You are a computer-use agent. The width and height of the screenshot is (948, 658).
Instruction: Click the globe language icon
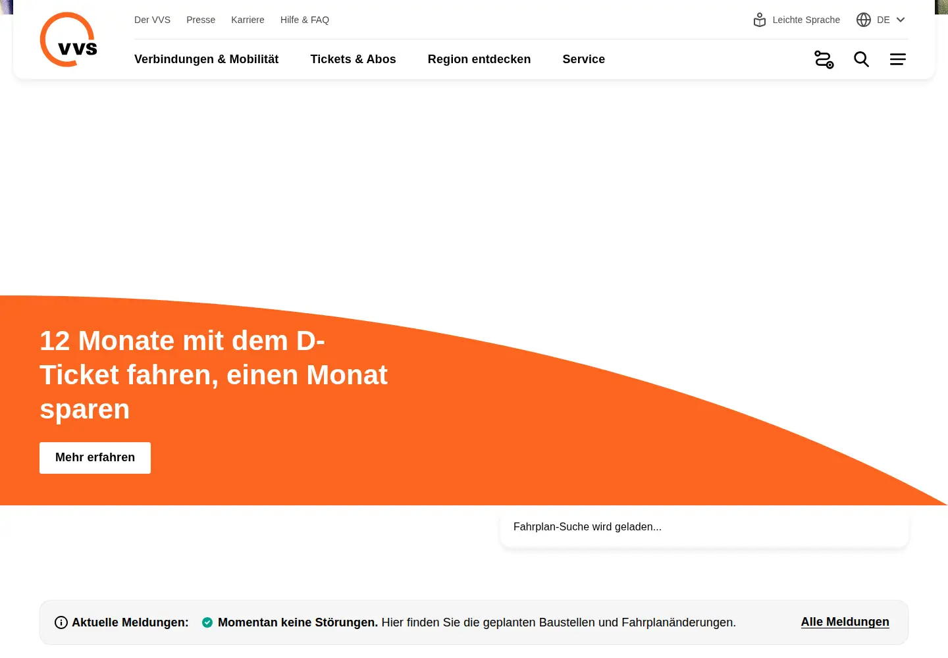point(864,20)
